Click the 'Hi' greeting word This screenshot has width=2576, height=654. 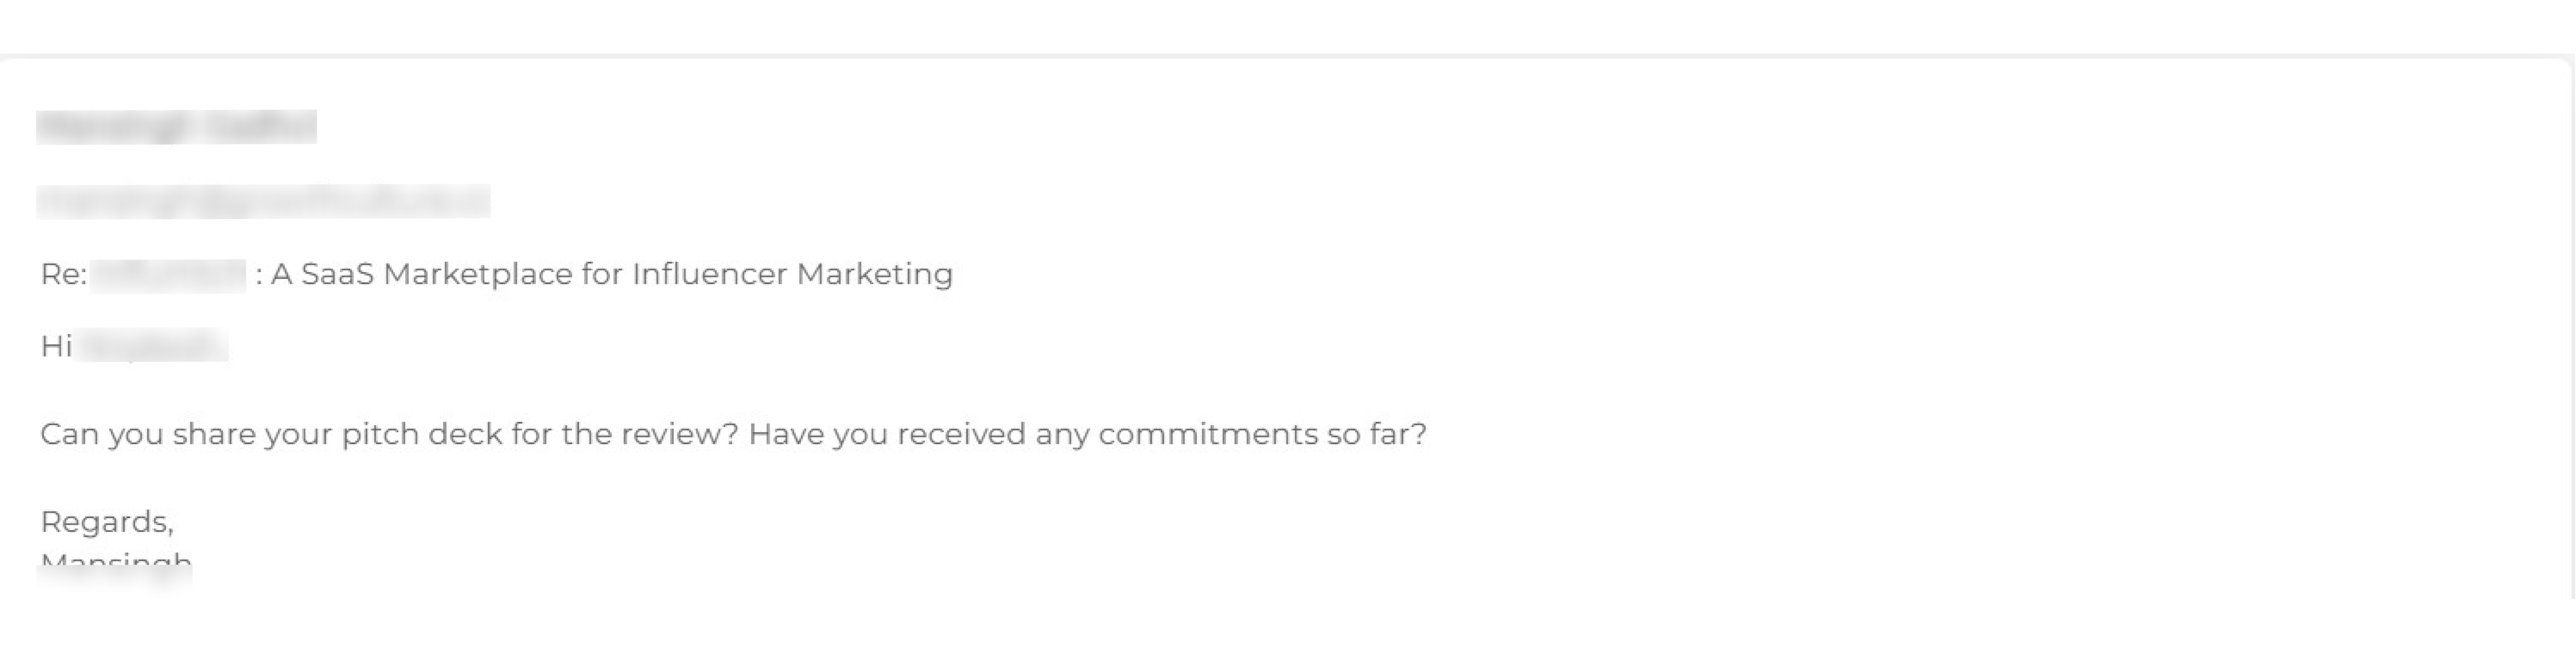point(55,346)
